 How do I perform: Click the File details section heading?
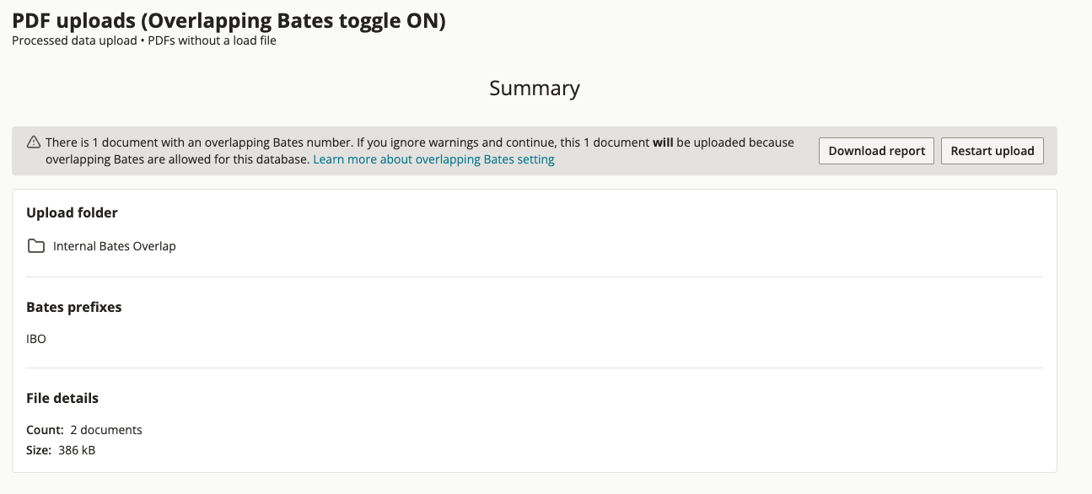[62, 398]
